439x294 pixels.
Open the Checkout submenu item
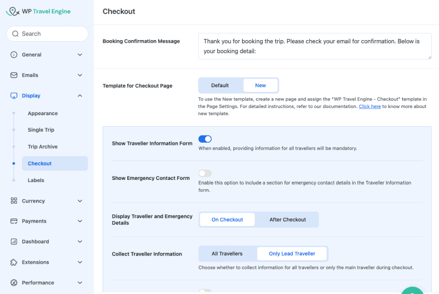coord(55,163)
